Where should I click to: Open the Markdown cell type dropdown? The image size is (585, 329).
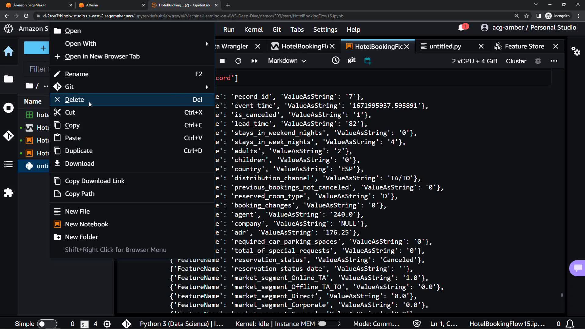[x=287, y=61]
